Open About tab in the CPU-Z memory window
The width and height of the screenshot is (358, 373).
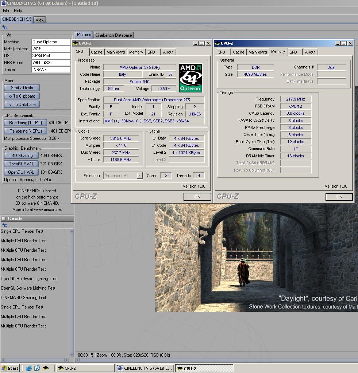(310, 52)
